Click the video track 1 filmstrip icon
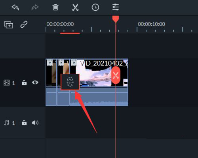The width and height of the screenshot is (198, 158). pyautogui.click(x=7, y=83)
